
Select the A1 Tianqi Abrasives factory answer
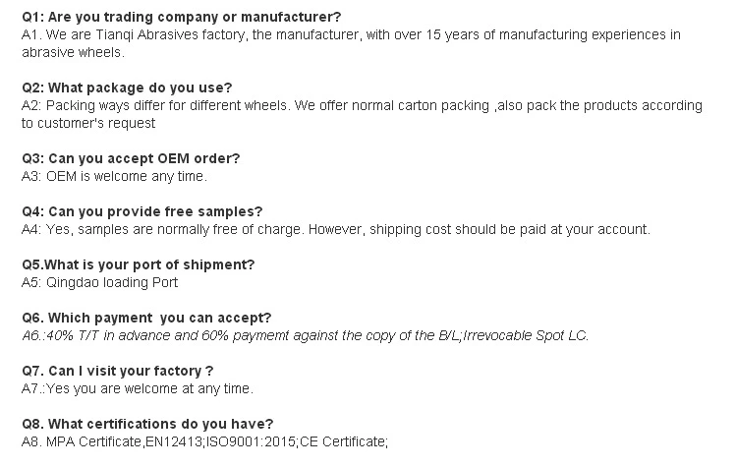point(351,43)
